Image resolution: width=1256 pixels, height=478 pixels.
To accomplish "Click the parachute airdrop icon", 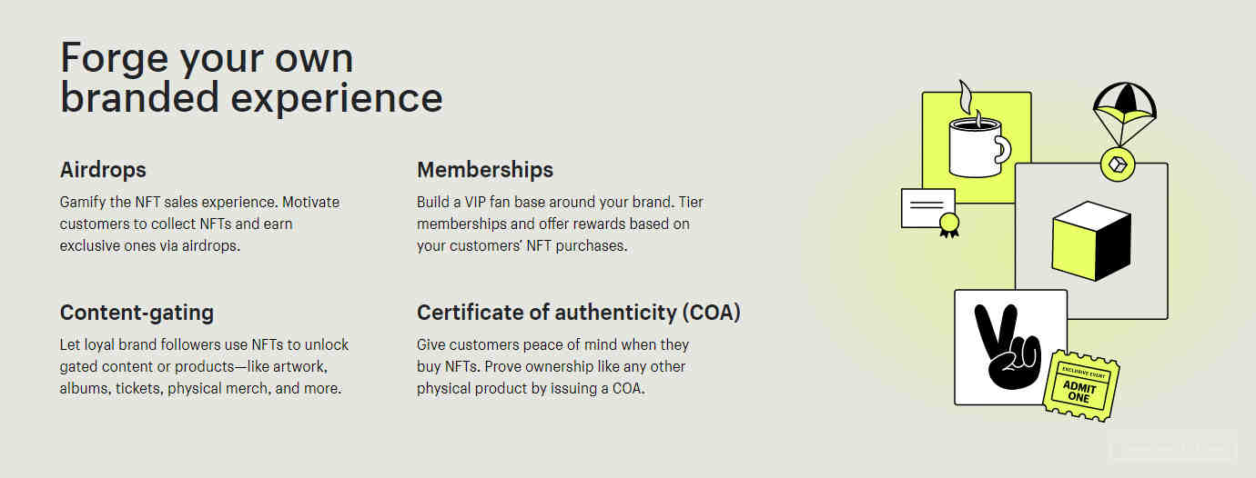I will click(x=1124, y=114).
